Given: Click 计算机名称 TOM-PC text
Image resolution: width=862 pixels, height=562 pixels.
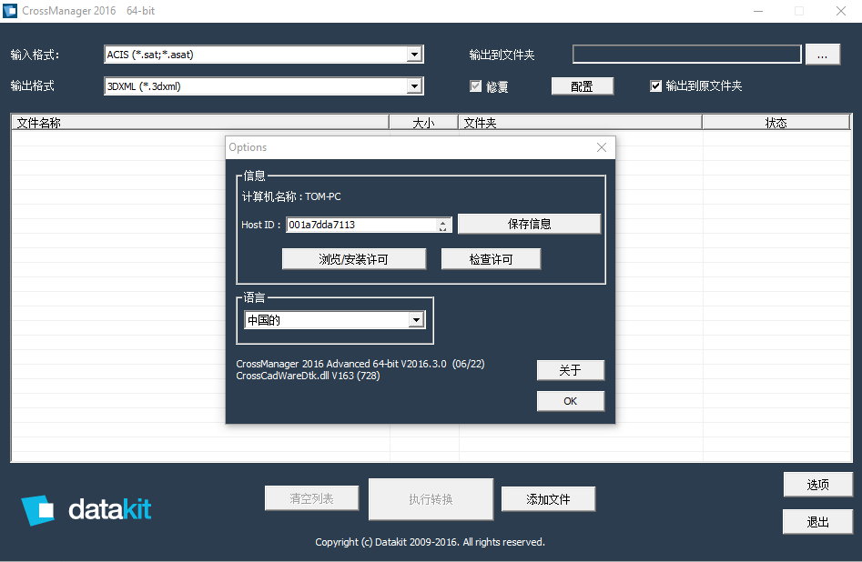Looking at the screenshot, I should [291, 196].
